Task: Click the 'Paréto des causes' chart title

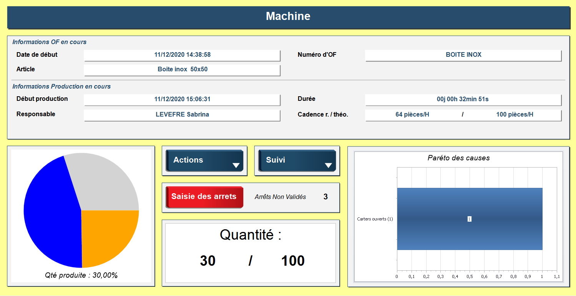Action: tap(458, 158)
